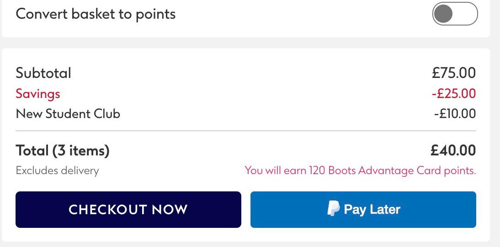The image size is (500, 247).
Task: Click the Boots Advantage Card points message
Action: coord(360,171)
